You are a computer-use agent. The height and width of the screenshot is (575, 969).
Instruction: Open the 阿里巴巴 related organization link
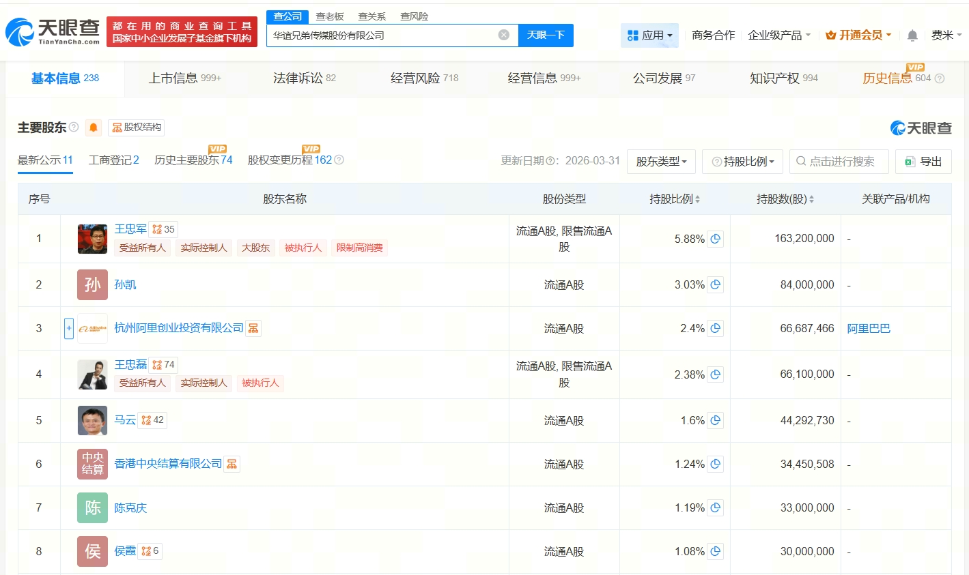click(x=869, y=329)
